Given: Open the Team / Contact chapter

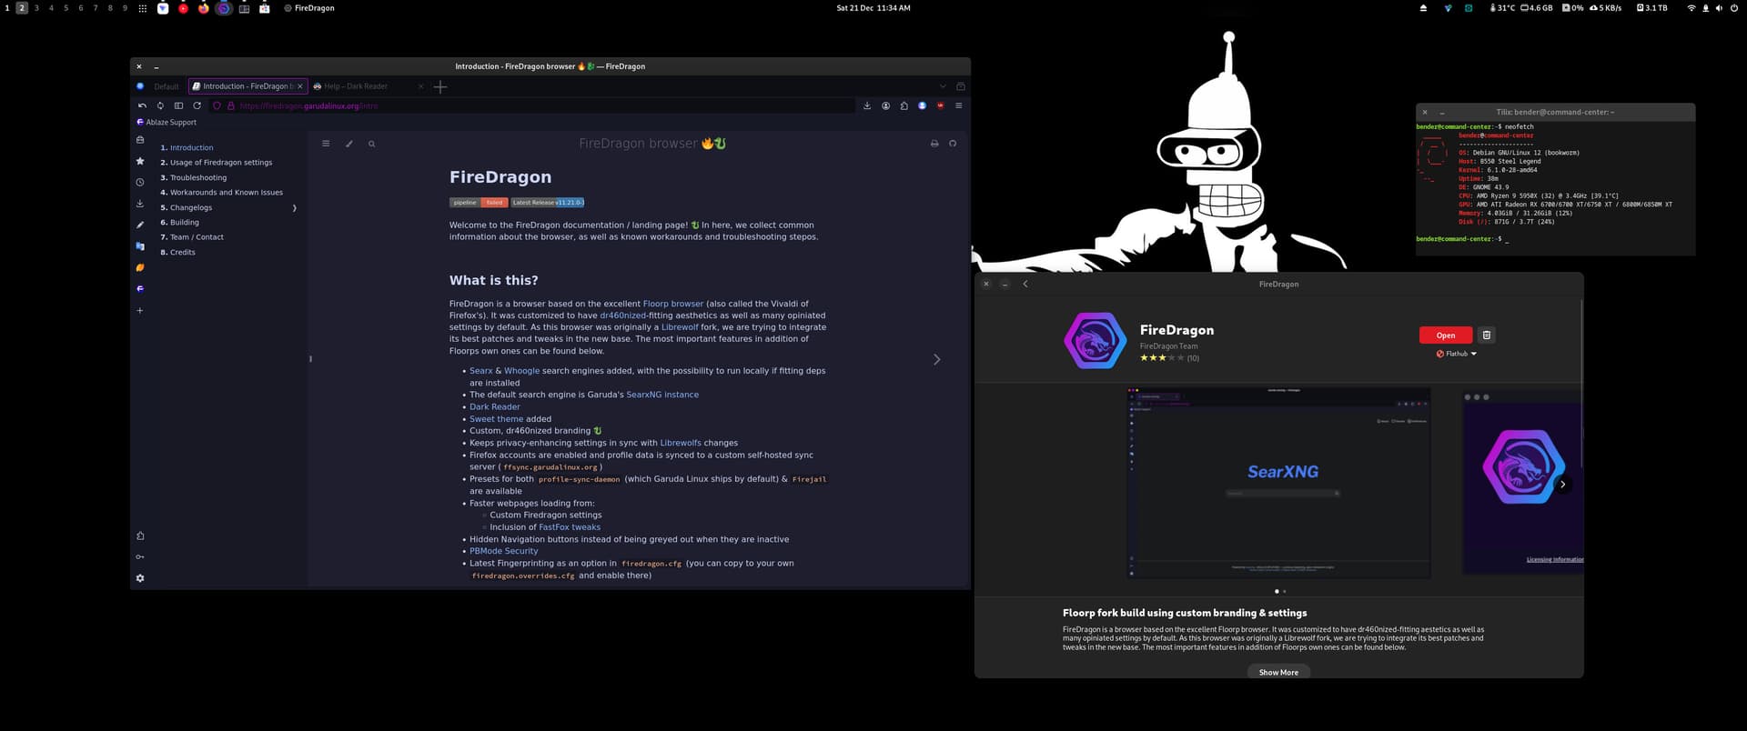Looking at the screenshot, I should [197, 237].
